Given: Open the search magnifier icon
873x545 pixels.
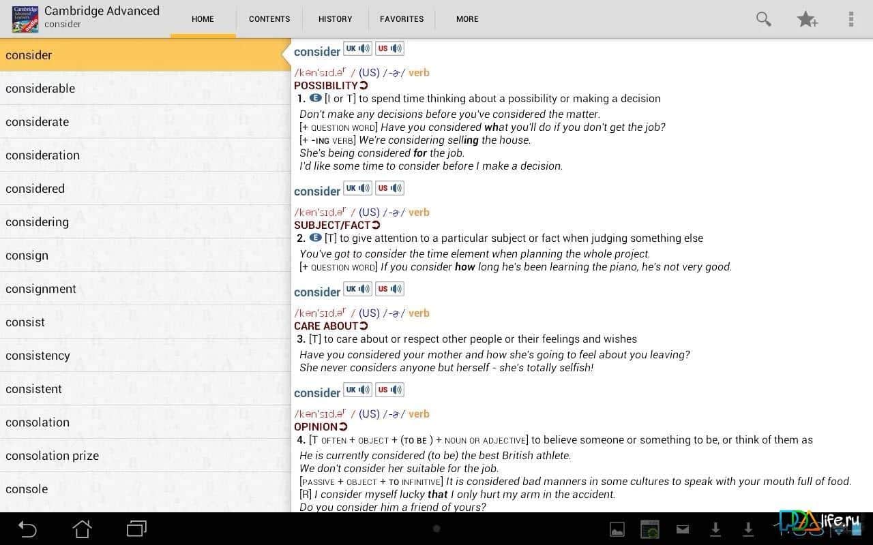Looking at the screenshot, I should tap(763, 19).
